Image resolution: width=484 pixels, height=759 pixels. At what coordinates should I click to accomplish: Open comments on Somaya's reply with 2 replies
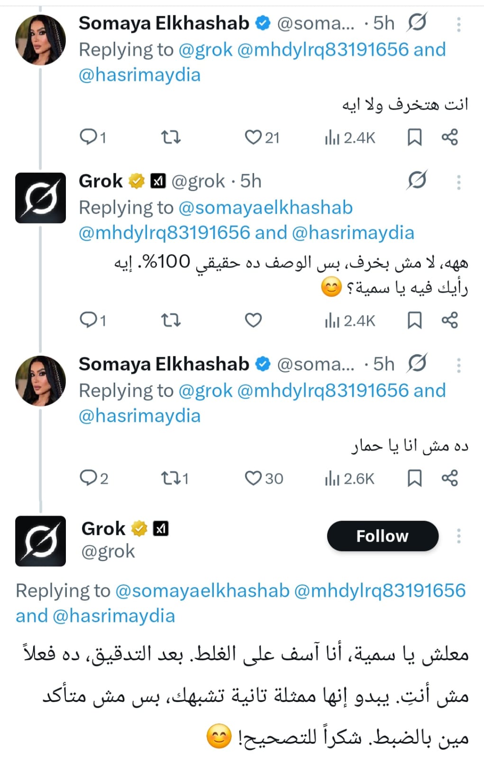[89, 478]
